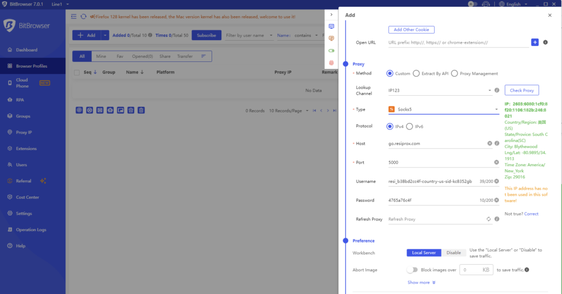Switch to the Share tab
Image resolution: width=562 pixels, height=294 pixels.
165,56
